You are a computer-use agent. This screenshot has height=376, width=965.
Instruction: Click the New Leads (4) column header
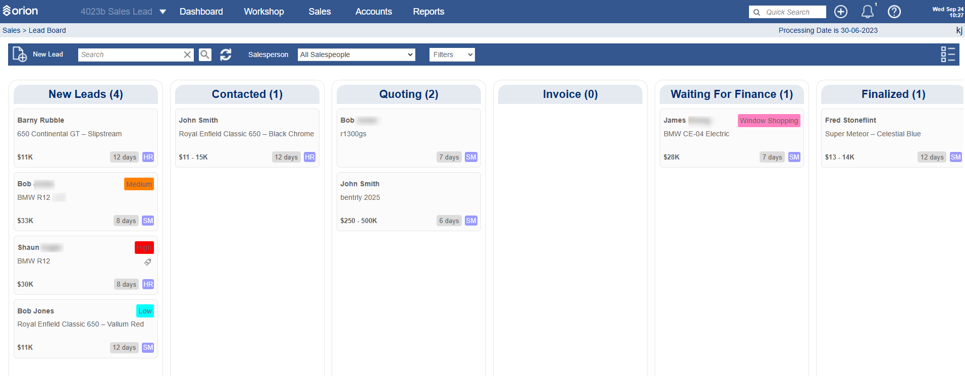pos(86,94)
